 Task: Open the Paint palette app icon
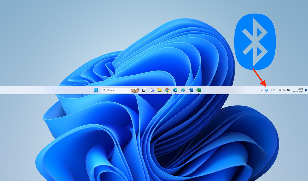(x=183, y=90)
